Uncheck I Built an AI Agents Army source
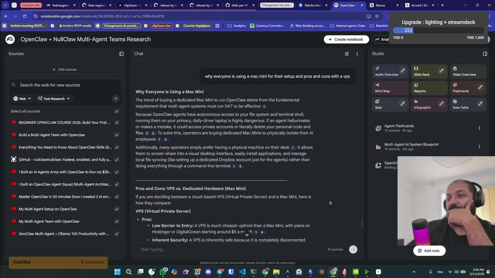This screenshot has width=495, height=278. click(x=116, y=172)
